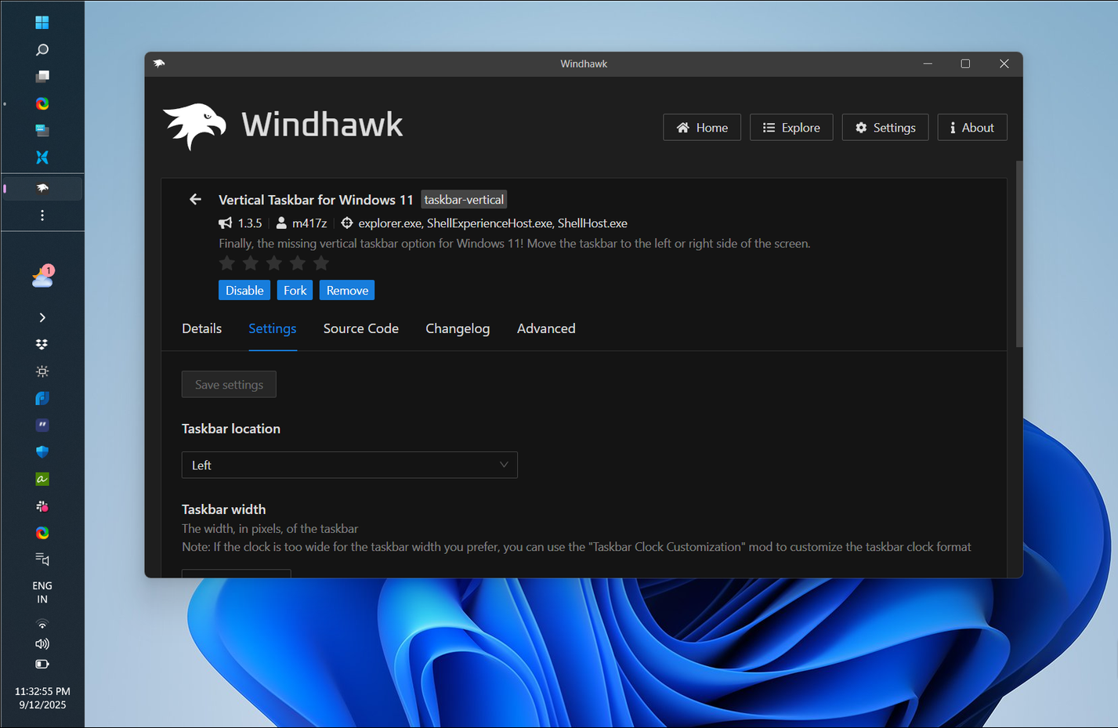Open Windows Security from the tray
The image size is (1118, 728).
pos(42,451)
